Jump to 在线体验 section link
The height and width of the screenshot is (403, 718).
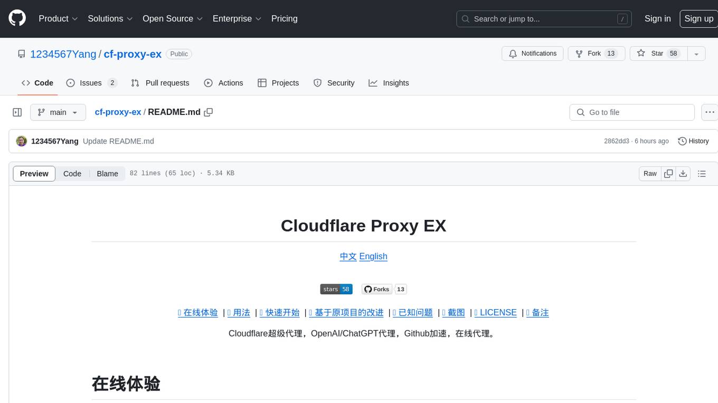click(198, 312)
